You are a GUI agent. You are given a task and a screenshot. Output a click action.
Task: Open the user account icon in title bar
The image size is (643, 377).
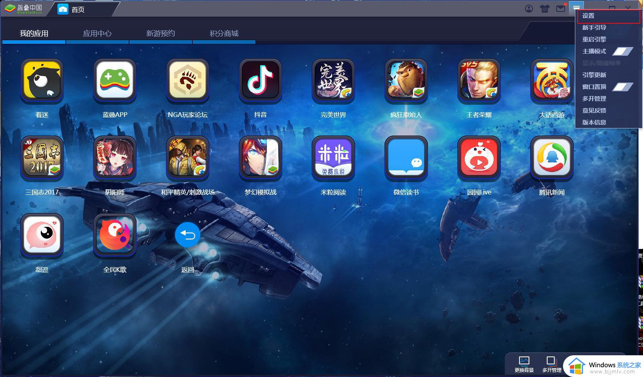tap(529, 9)
